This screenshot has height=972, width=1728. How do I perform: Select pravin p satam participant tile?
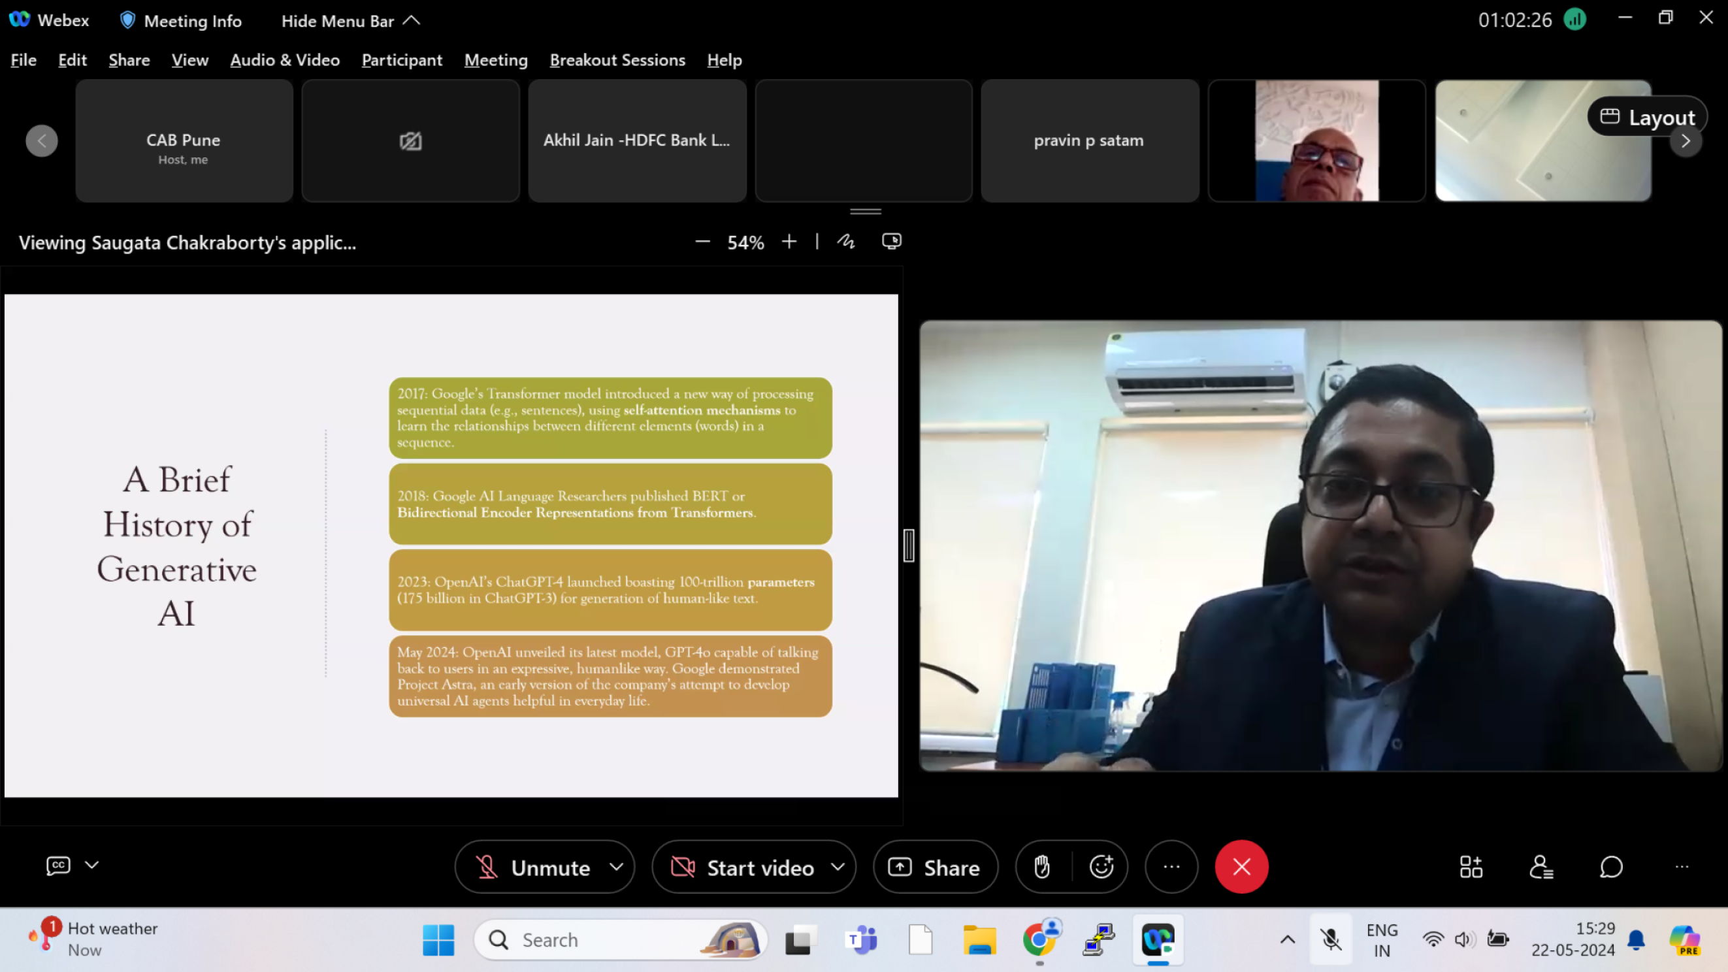click(x=1090, y=141)
